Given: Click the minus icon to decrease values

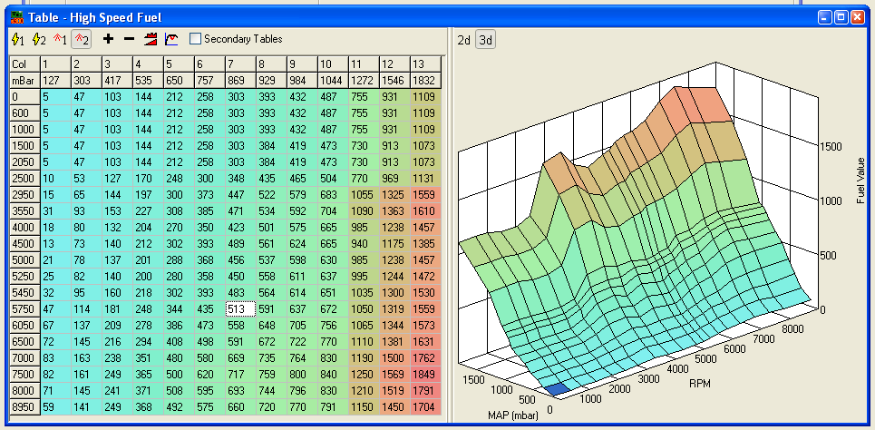Looking at the screenshot, I should coord(129,39).
